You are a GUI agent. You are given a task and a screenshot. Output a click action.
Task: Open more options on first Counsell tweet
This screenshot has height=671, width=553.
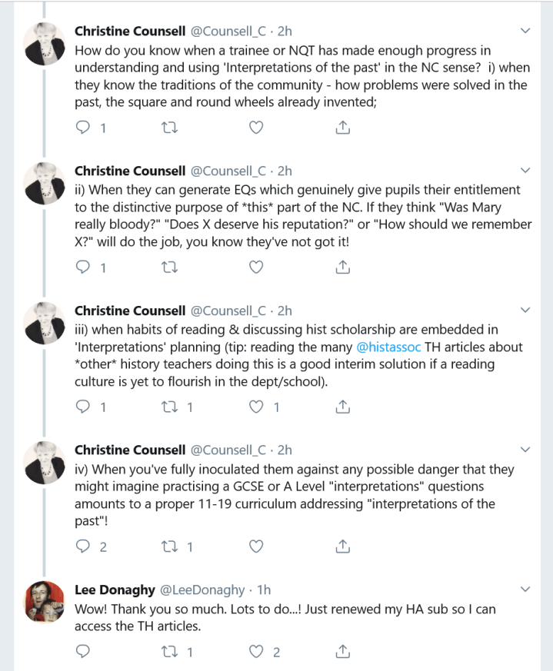pos(525,31)
